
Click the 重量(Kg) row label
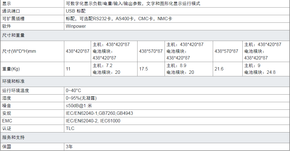click(11, 69)
